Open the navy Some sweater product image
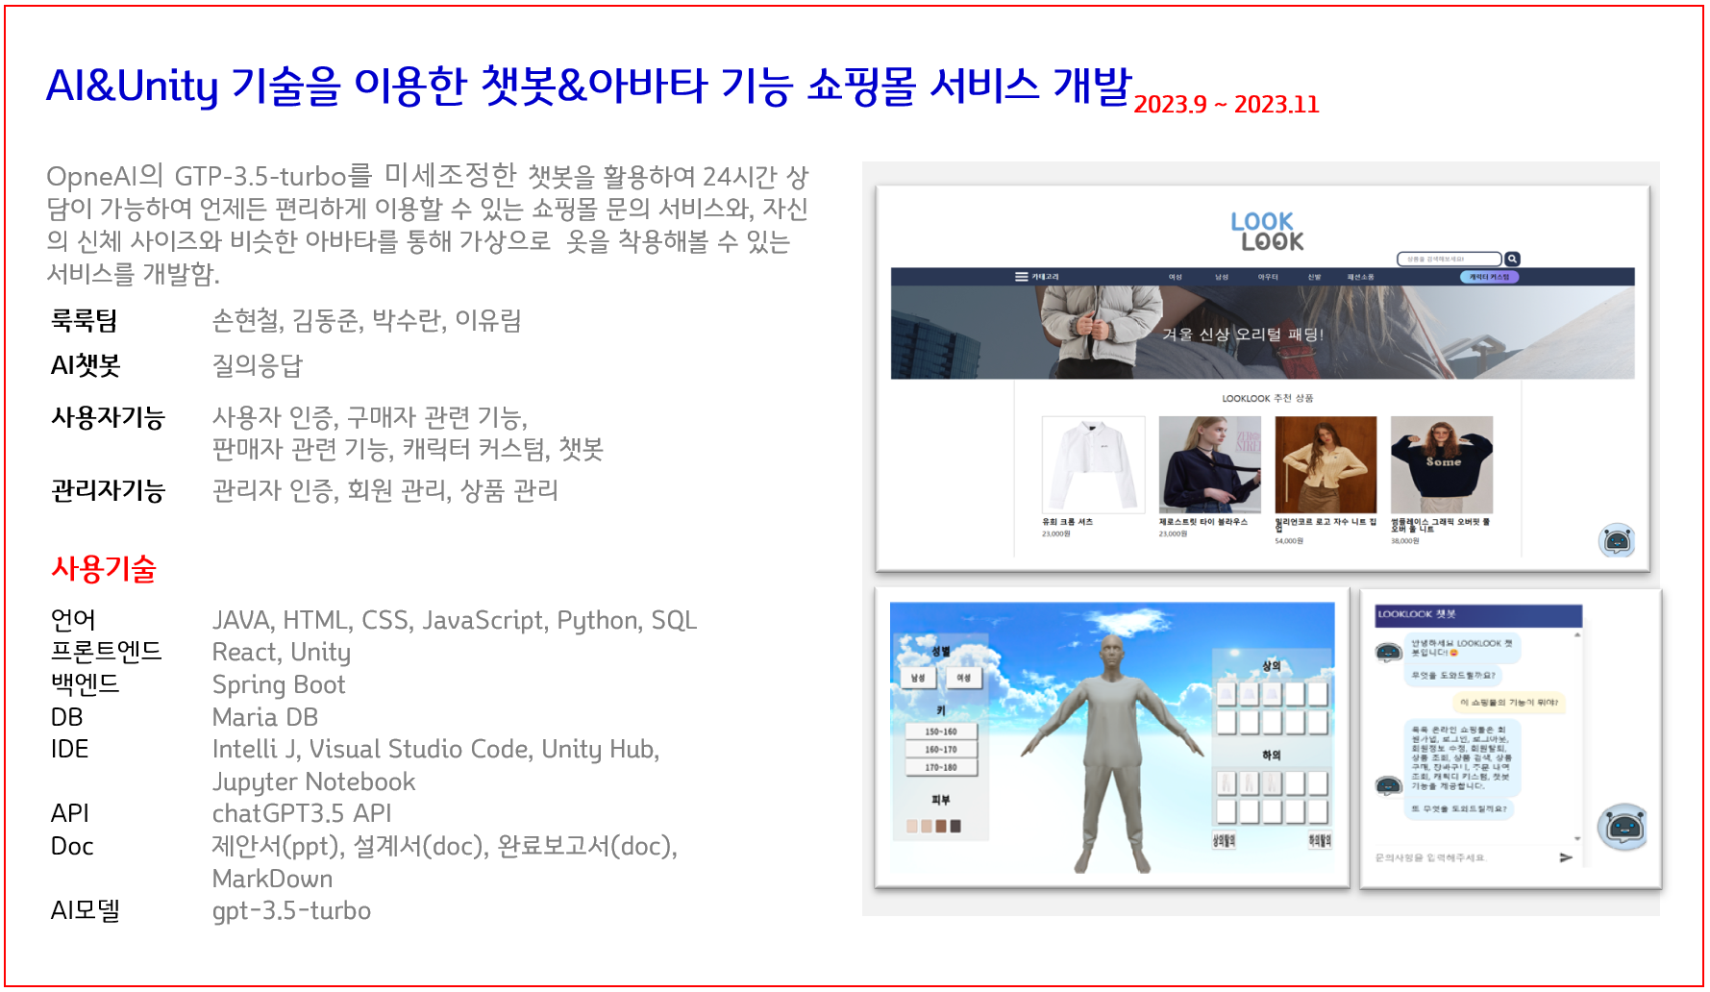Screen dimensions: 1710x992 click(x=1442, y=464)
